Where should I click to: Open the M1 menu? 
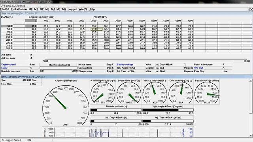pyautogui.click(x=36, y=9)
